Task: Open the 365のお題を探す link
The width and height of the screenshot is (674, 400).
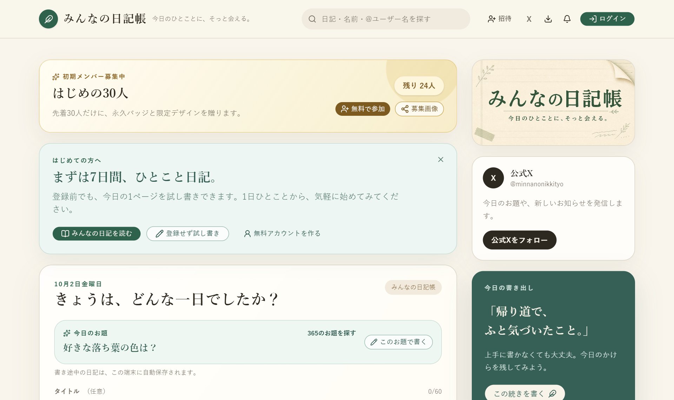Action: tap(331, 333)
